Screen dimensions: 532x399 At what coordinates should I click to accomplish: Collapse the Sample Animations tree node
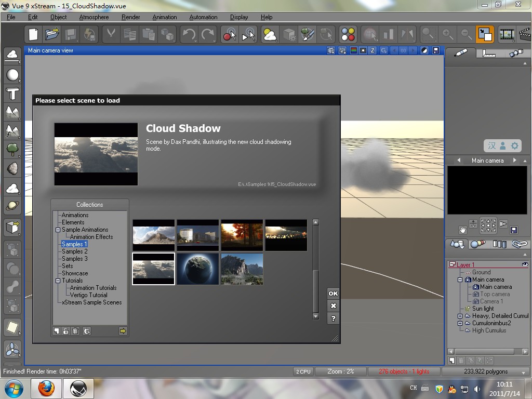click(58, 230)
